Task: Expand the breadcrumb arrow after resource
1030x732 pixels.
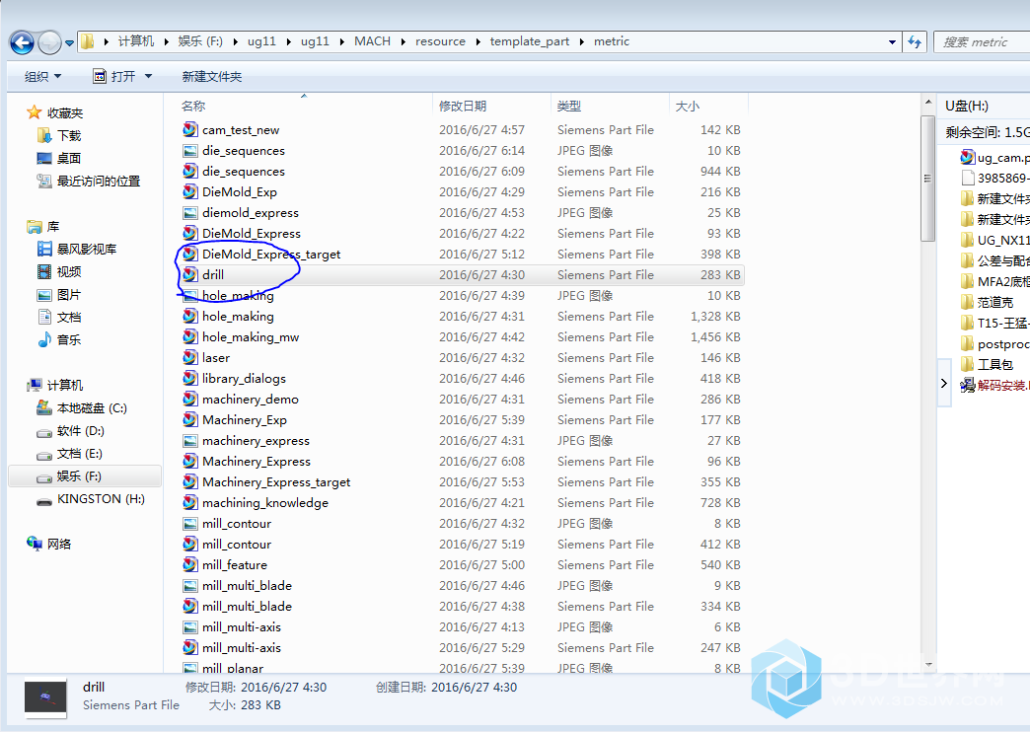Action: tap(477, 41)
